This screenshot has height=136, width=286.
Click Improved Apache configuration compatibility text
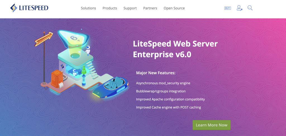tap(171, 99)
